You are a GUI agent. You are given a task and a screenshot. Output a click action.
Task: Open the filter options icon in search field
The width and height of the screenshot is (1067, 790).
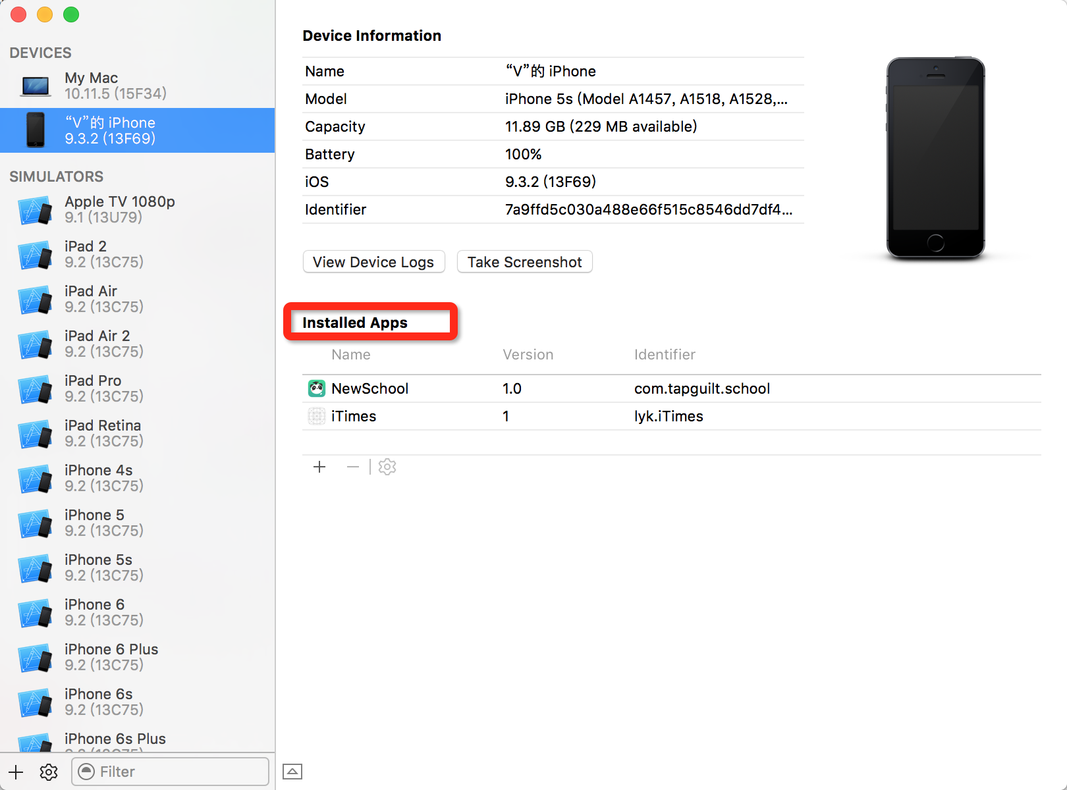(x=86, y=772)
